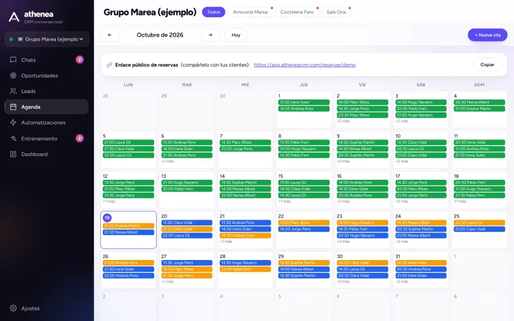Show '+1 más' appointments on October 12
Screen dimensions: 514x321
[109, 202]
